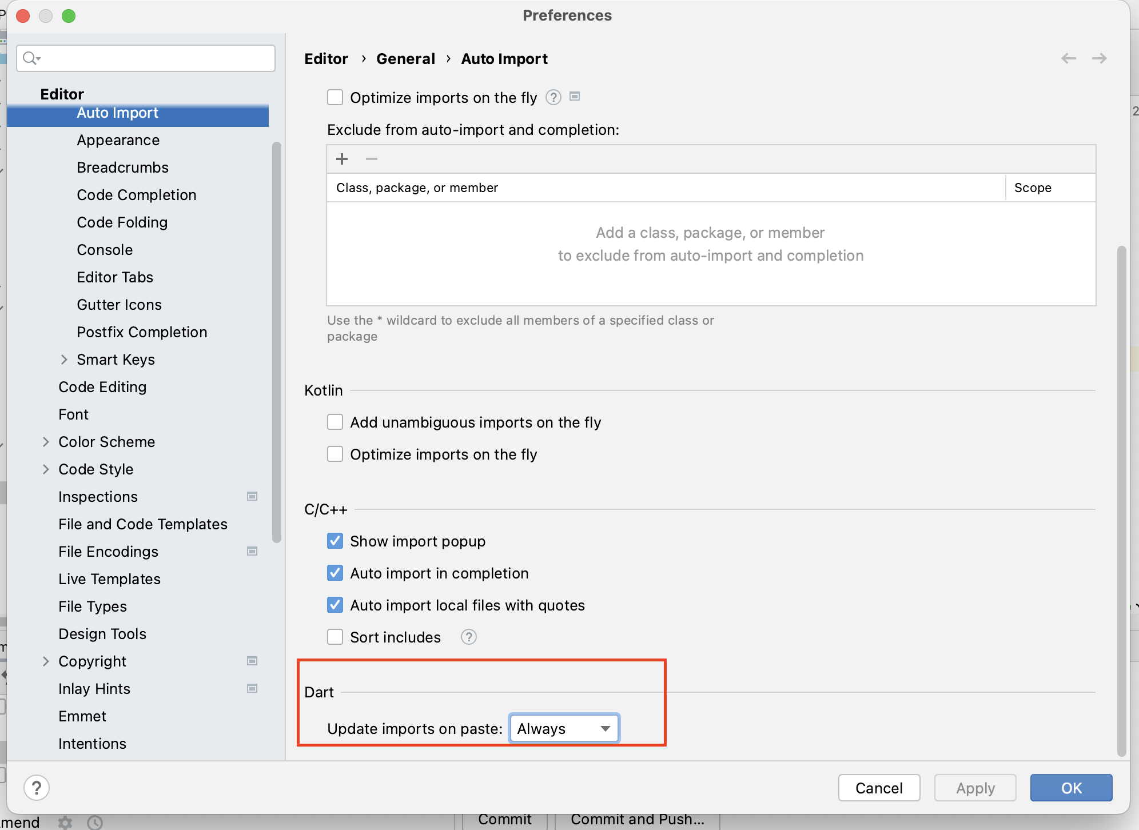Open the Code Completion settings page

(136, 195)
